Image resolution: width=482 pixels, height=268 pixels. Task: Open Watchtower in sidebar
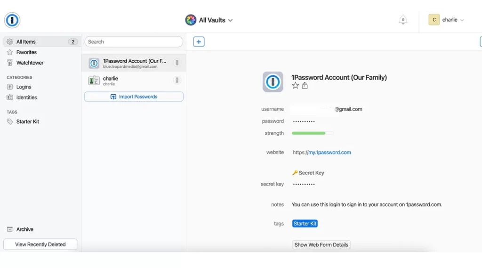[x=30, y=63]
